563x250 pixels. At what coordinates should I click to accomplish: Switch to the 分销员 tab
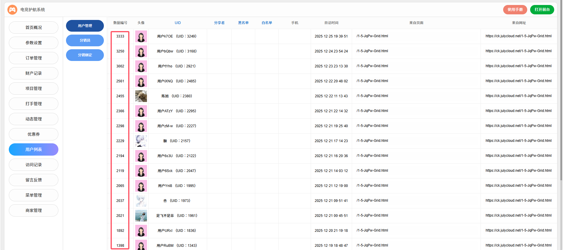(85, 40)
